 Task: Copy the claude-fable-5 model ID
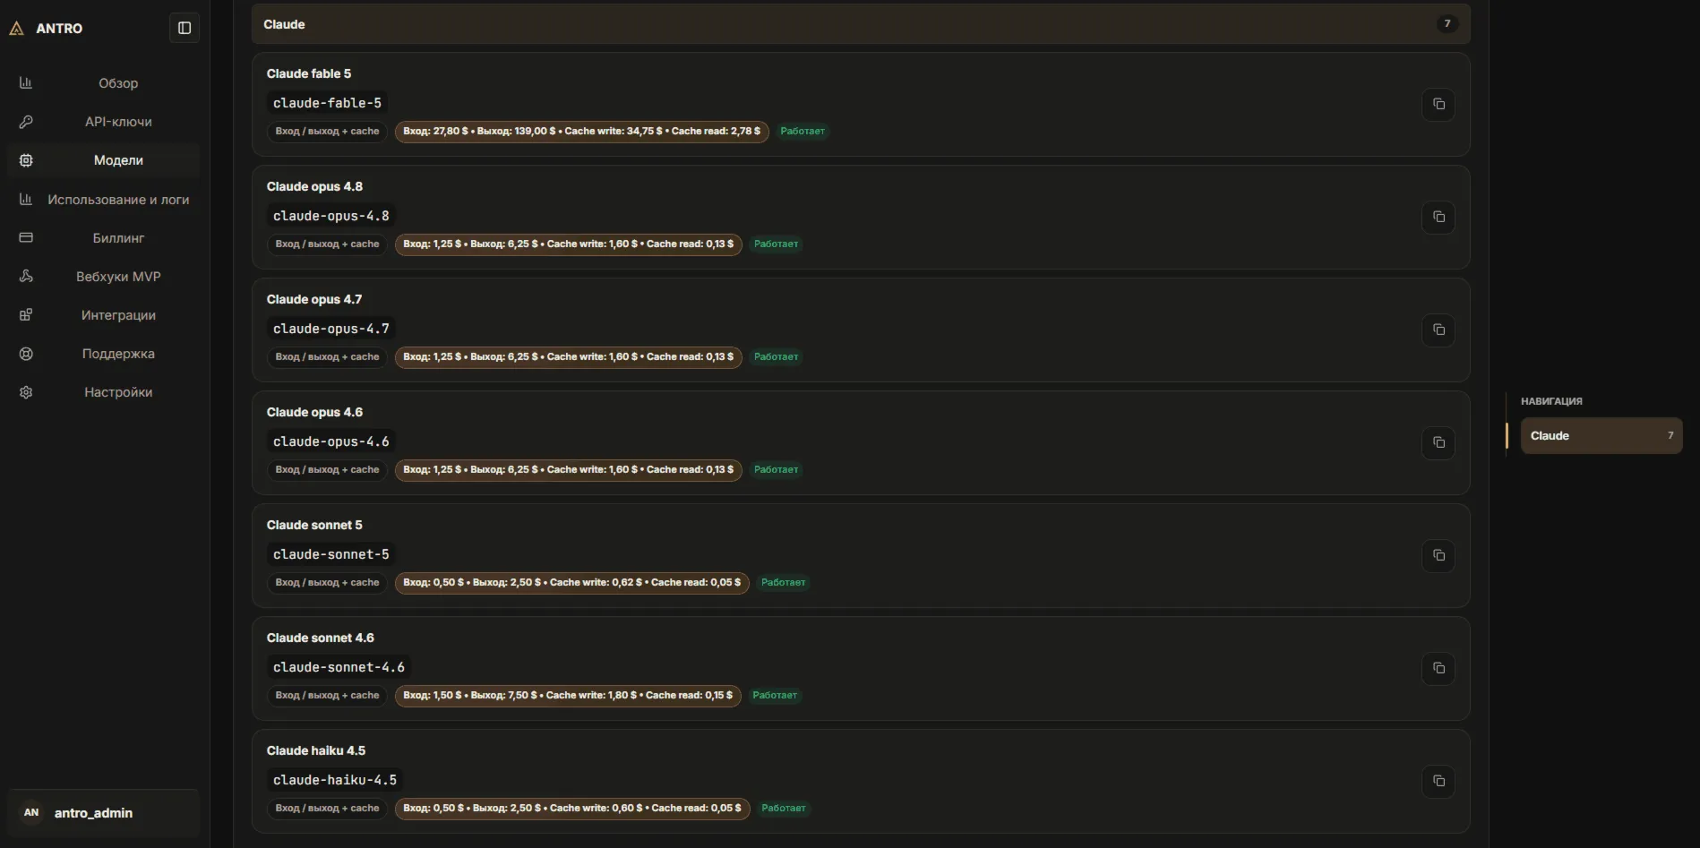1438,104
